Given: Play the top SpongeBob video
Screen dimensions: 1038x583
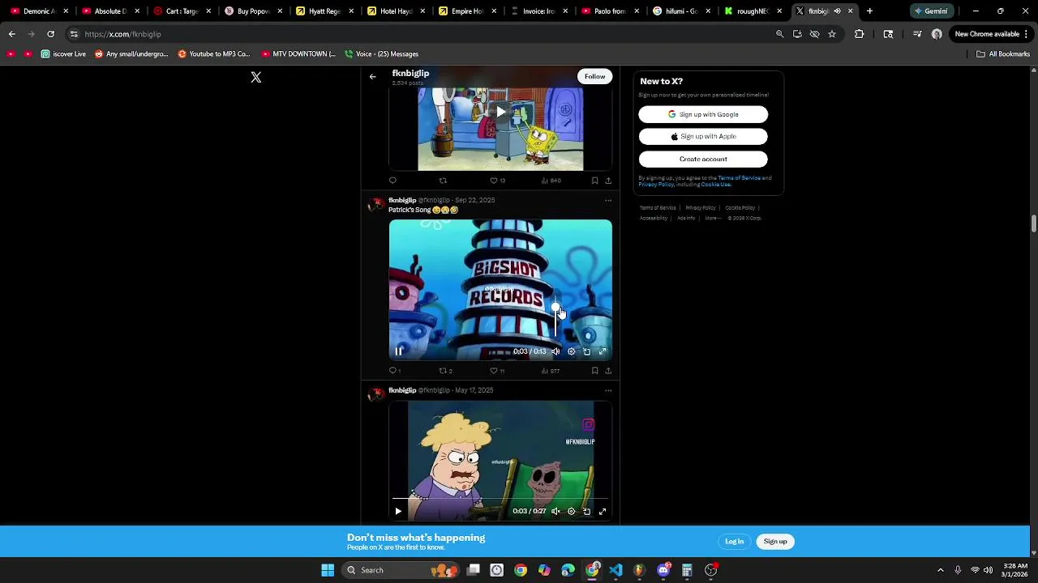Looking at the screenshot, I should click(x=500, y=112).
